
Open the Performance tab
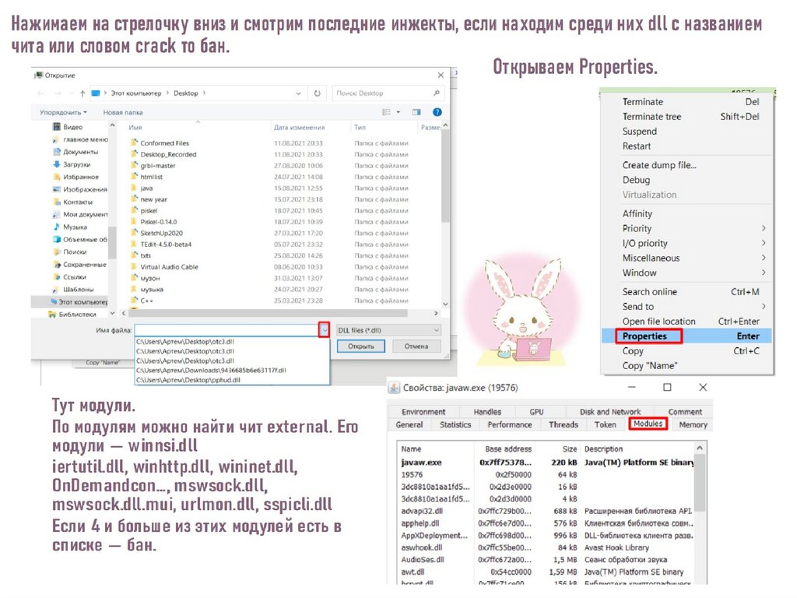point(510,424)
